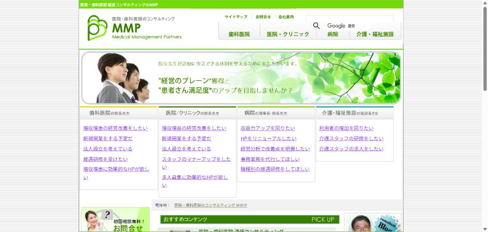Click the scrollbar up arrow
The width and height of the screenshot is (488, 232).
tap(485, 3)
